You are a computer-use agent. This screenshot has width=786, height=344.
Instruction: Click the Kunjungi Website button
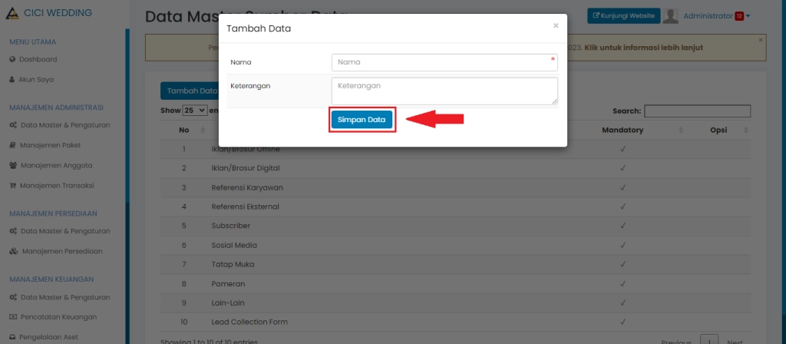tap(623, 16)
